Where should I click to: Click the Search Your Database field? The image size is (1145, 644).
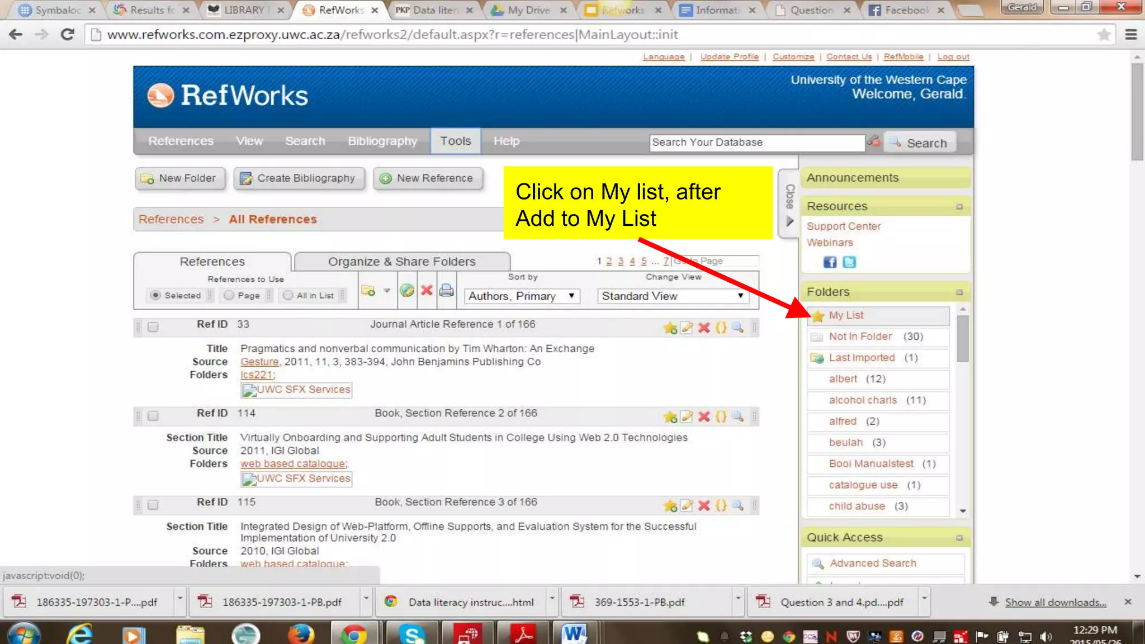[756, 143]
